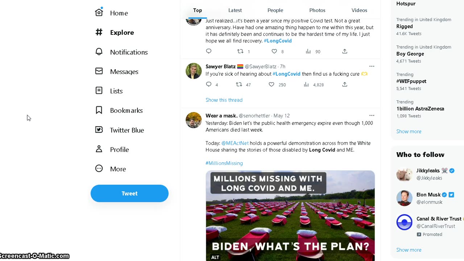Screen dimensions: 464x261
Task: Switch to the Latest tab
Action: pyautogui.click(x=235, y=10)
